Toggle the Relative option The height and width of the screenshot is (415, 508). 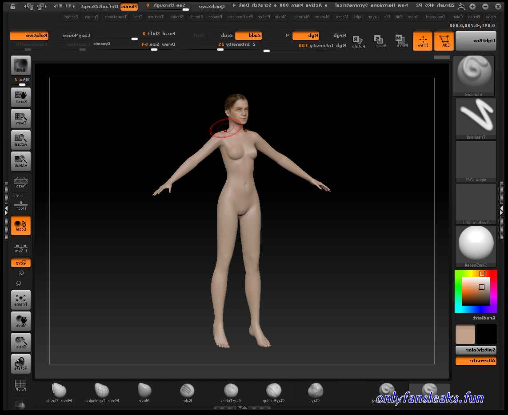(x=29, y=35)
